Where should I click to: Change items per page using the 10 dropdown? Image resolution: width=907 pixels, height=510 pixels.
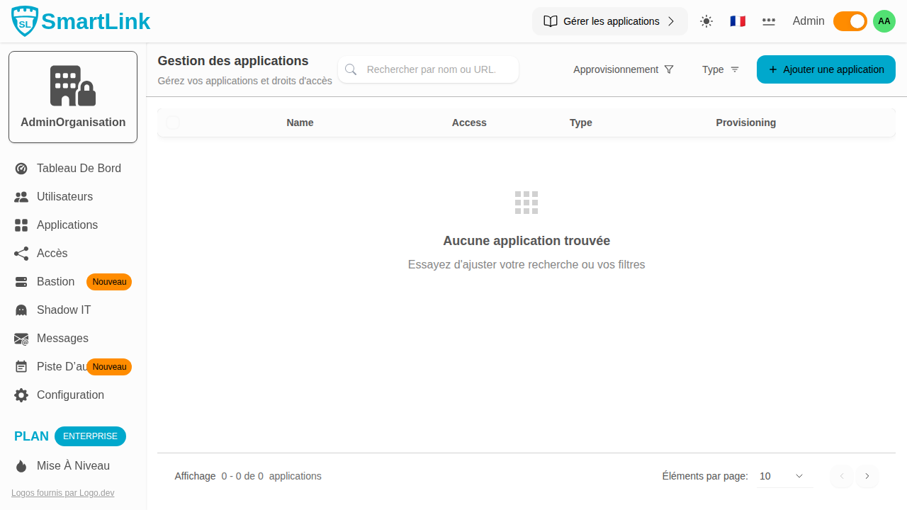783,476
